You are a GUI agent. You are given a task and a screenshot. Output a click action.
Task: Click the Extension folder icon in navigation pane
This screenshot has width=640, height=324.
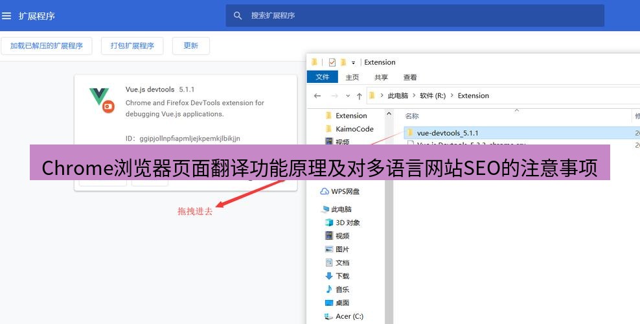pyautogui.click(x=328, y=115)
